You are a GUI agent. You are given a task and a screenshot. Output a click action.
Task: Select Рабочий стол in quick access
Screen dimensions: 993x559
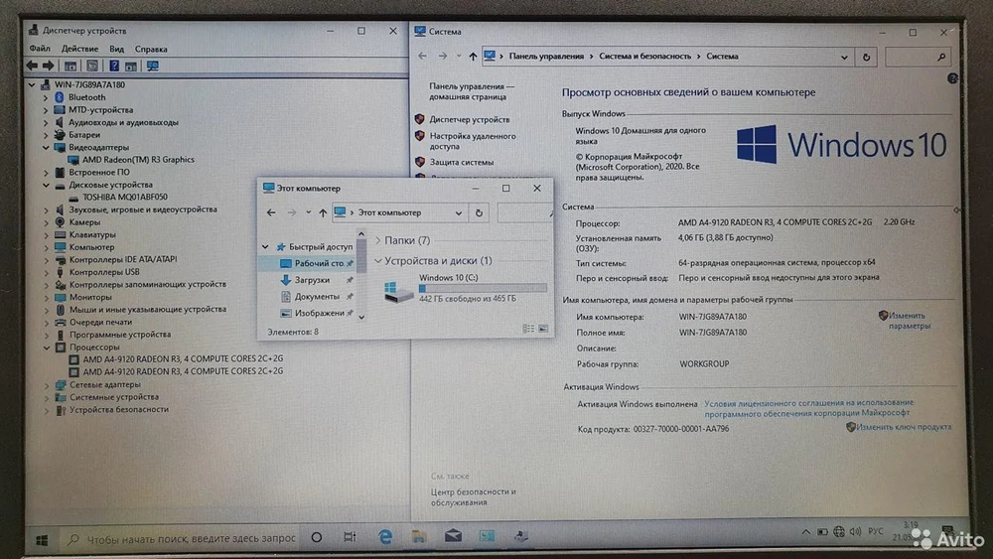click(319, 263)
